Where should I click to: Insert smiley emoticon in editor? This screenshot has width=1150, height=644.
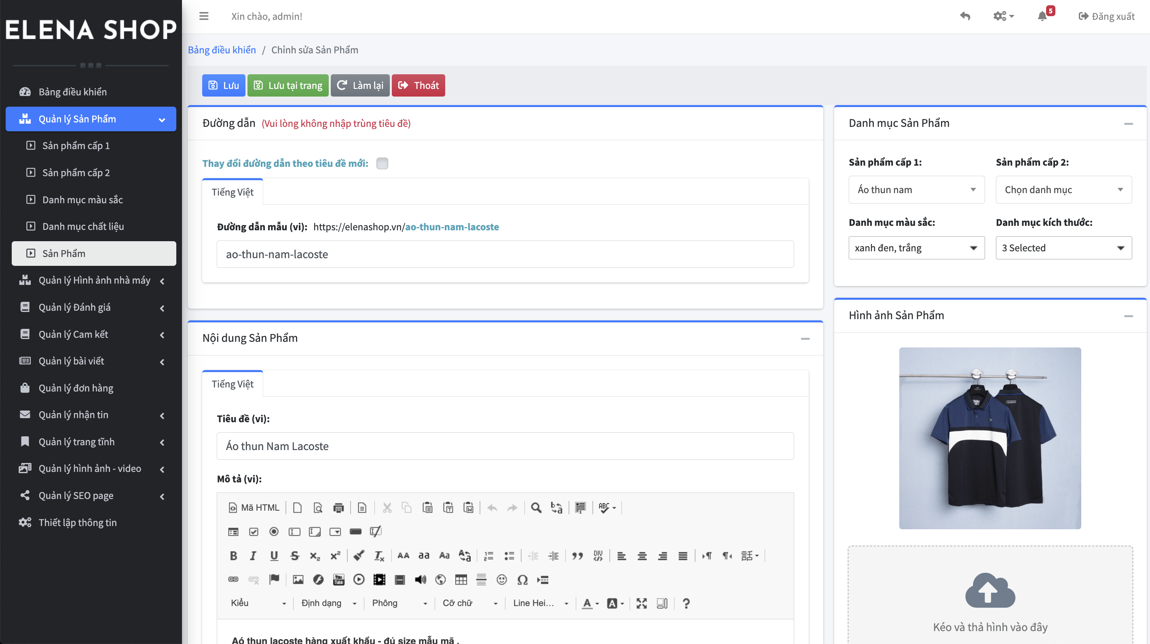[x=502, y=580]
